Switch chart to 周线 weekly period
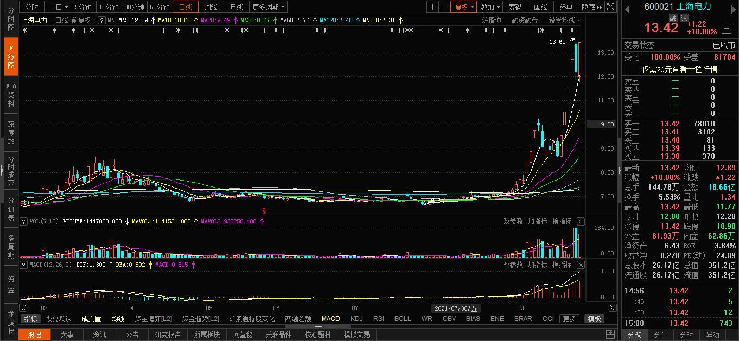The image size is (739, 341). [211, 7]
